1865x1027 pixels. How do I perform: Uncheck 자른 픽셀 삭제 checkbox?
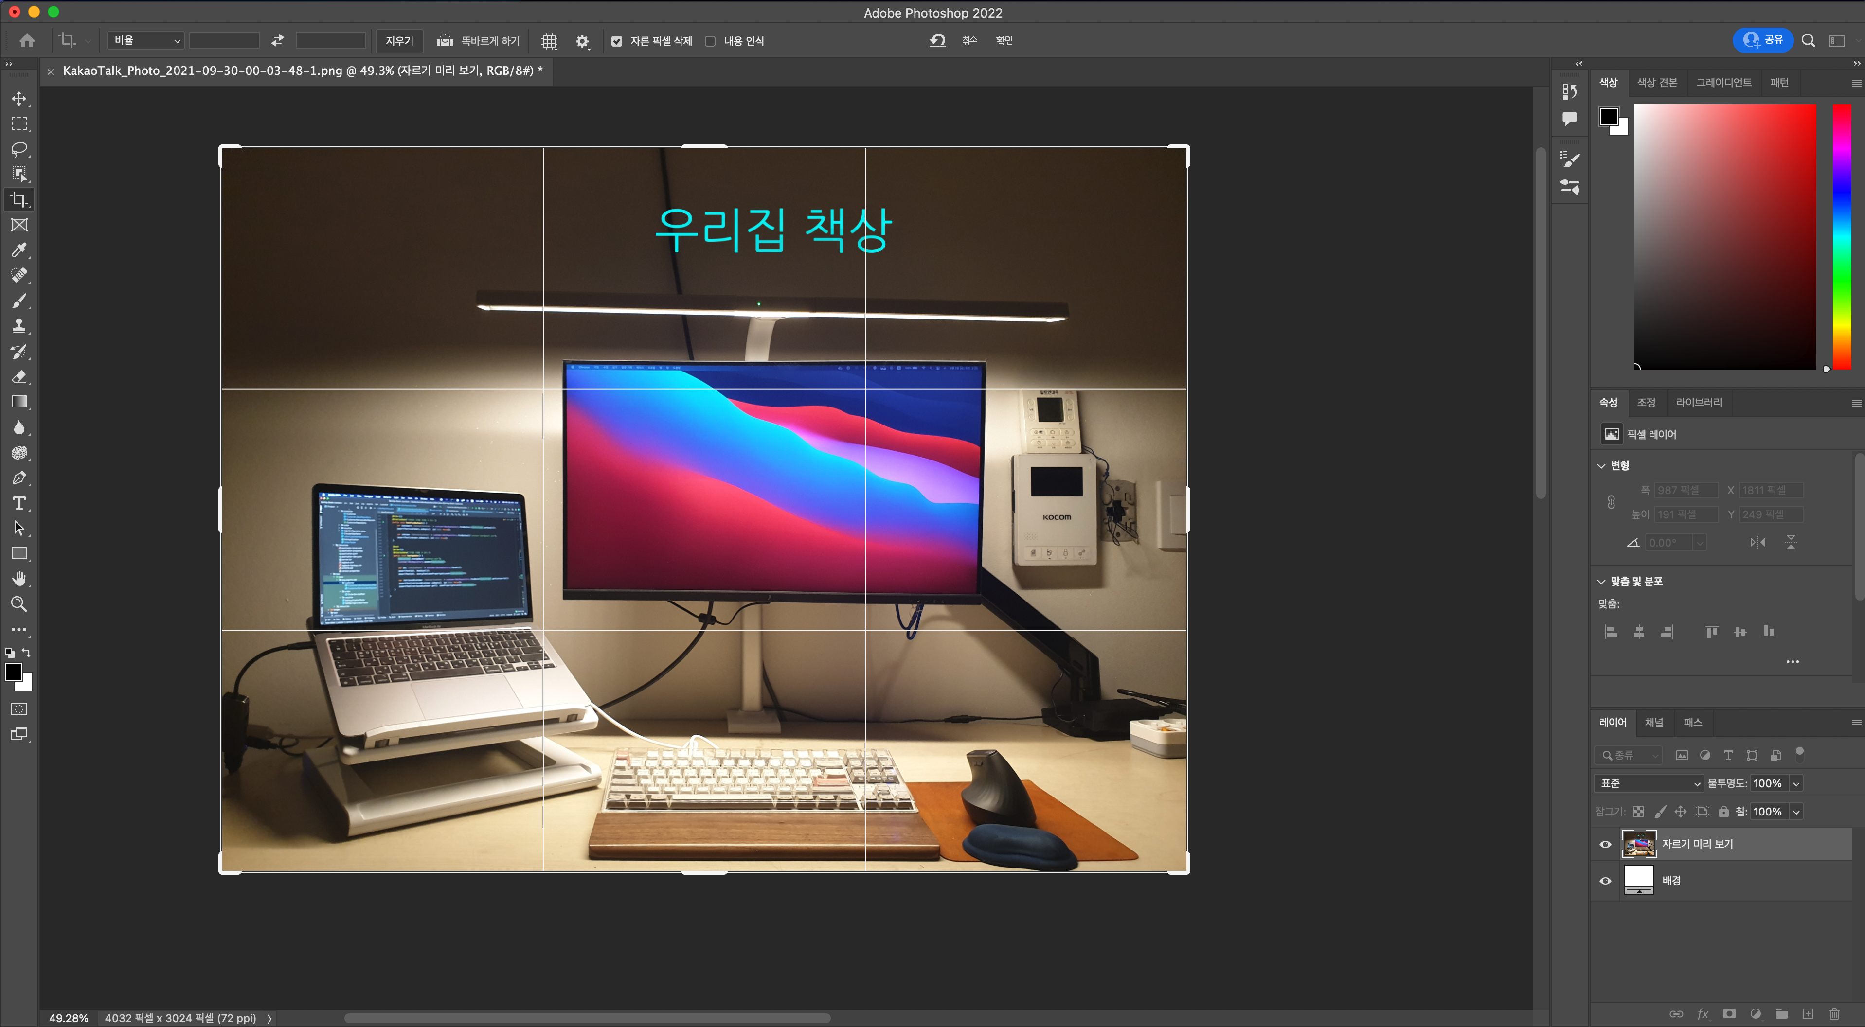(617, 41)
